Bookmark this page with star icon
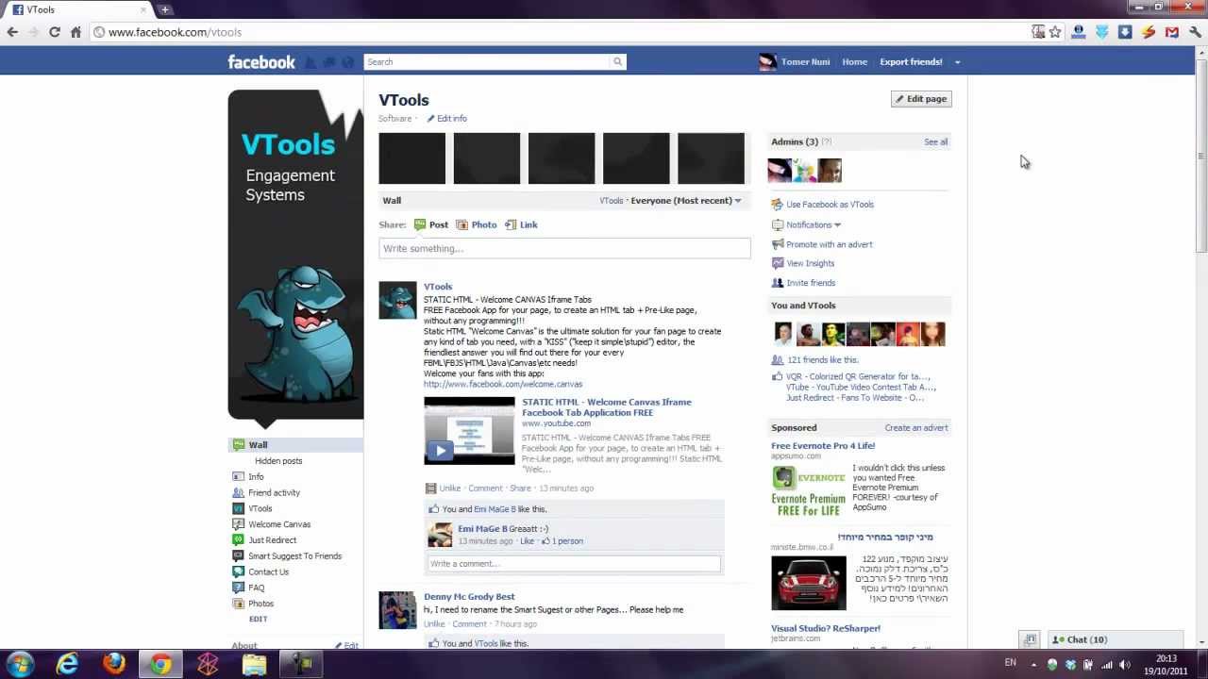The image size is (1208, 679). point(1055,32)
